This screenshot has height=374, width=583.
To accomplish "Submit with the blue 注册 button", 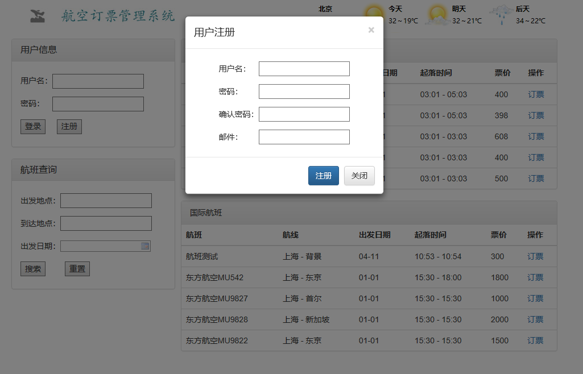I will [x=324, y=176].
